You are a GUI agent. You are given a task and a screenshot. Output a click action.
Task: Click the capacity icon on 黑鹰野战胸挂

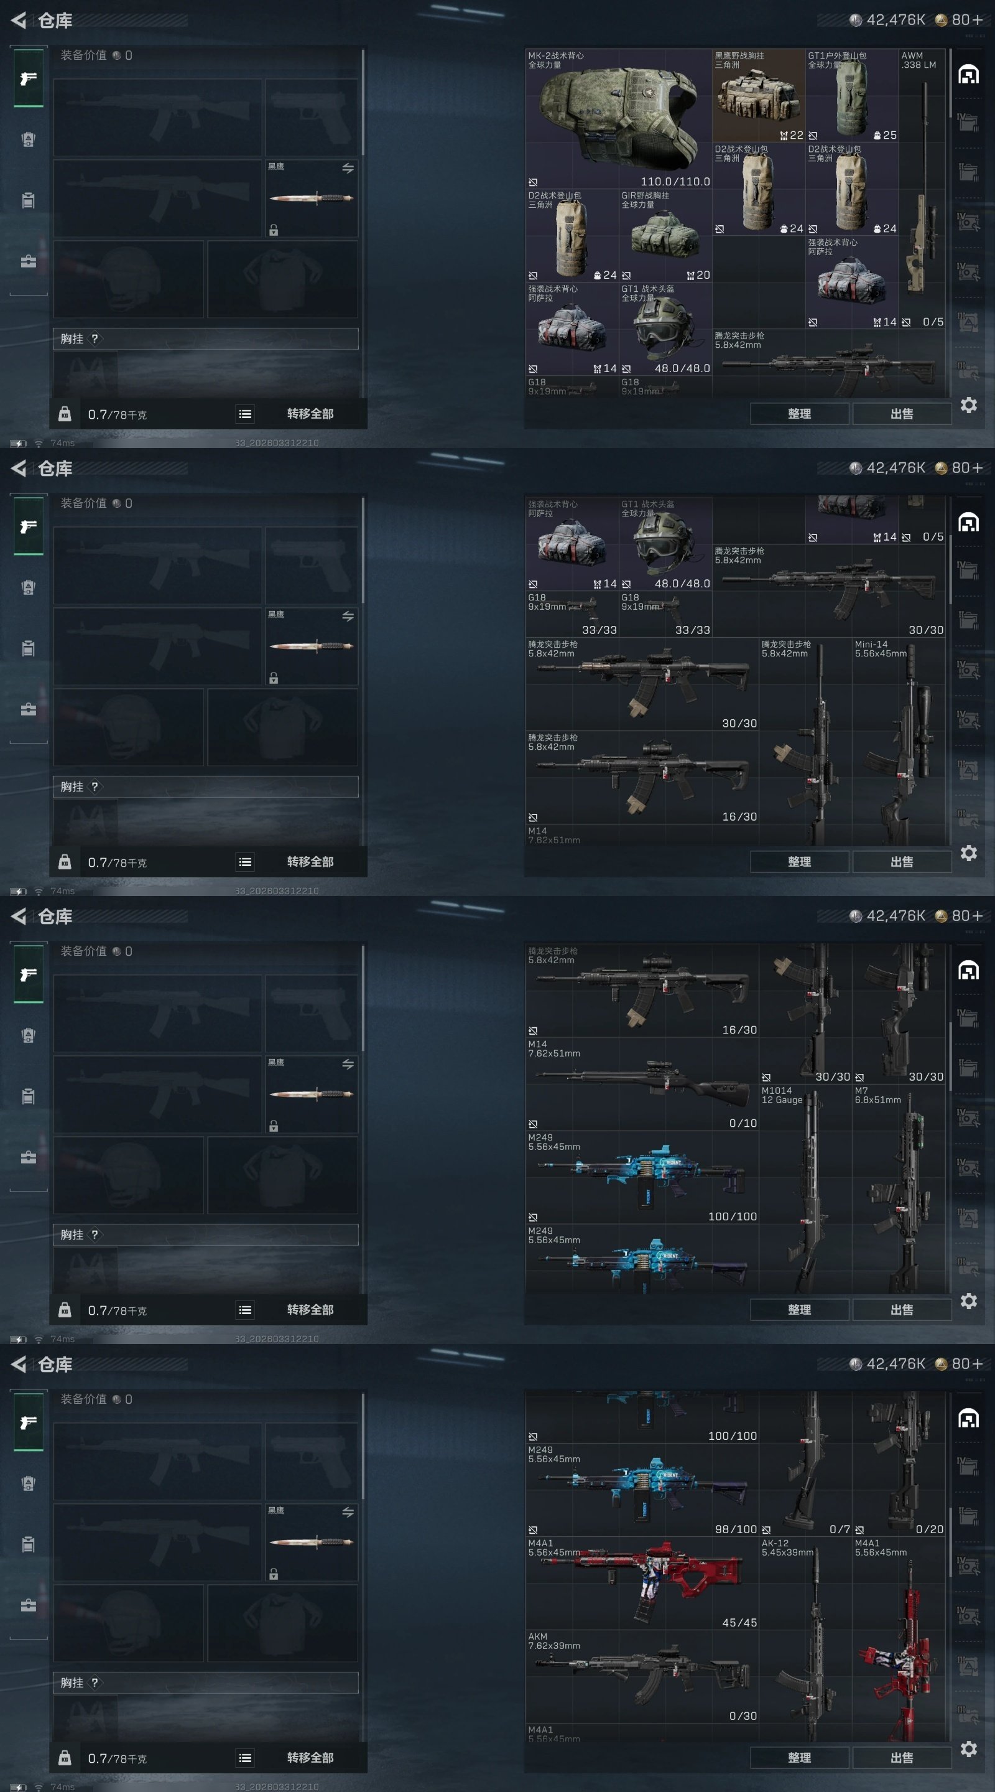click(x=784, y=135)
